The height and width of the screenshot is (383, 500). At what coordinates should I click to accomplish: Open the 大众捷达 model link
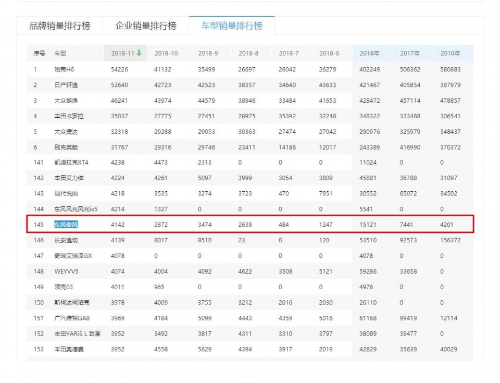66,131
